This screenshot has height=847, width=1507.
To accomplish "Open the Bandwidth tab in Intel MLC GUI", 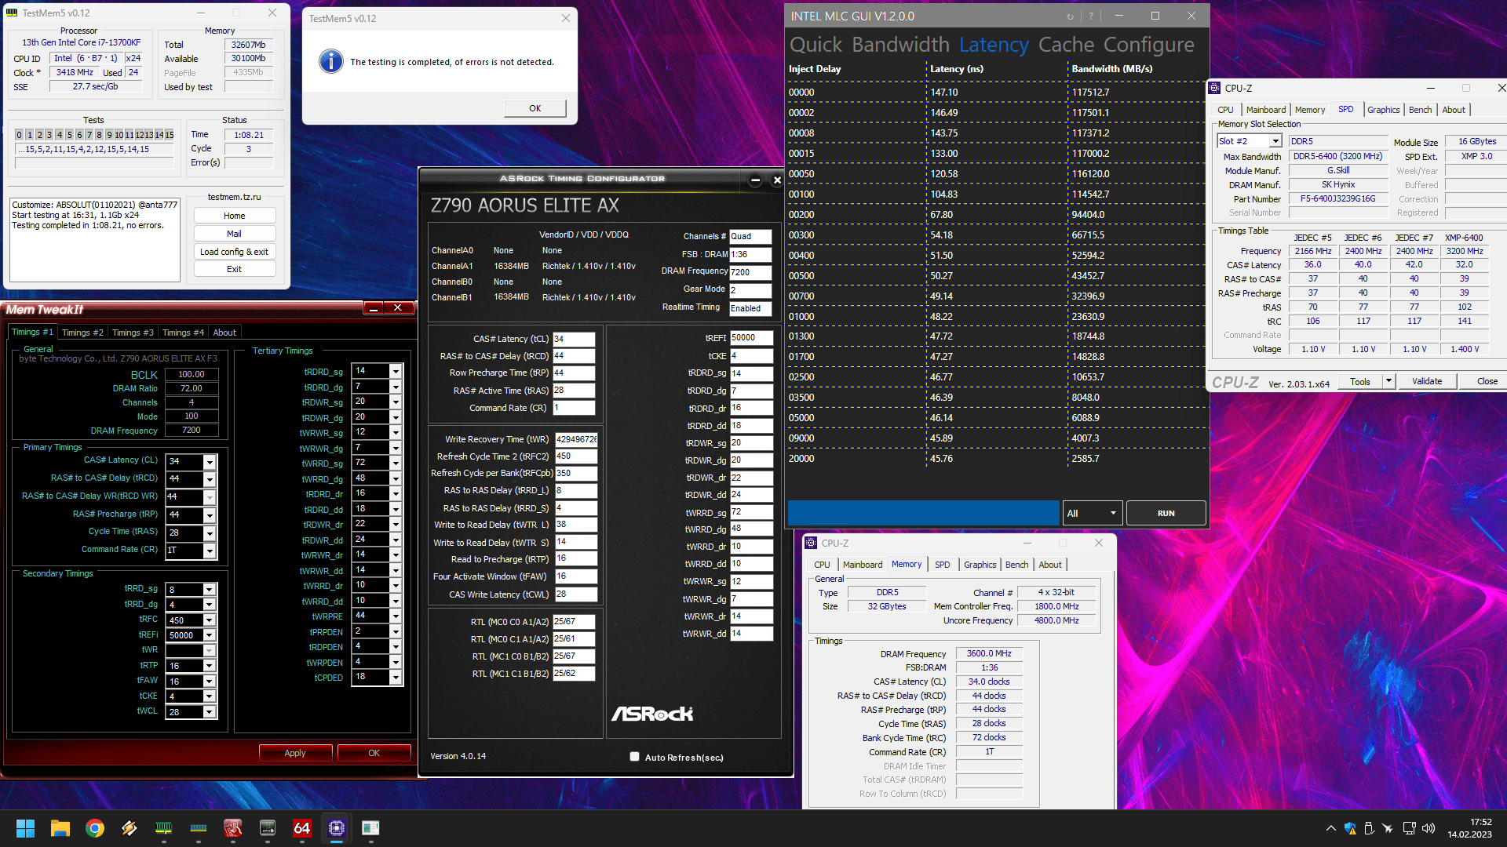I will pyautogui.click(x=900, y=45).
